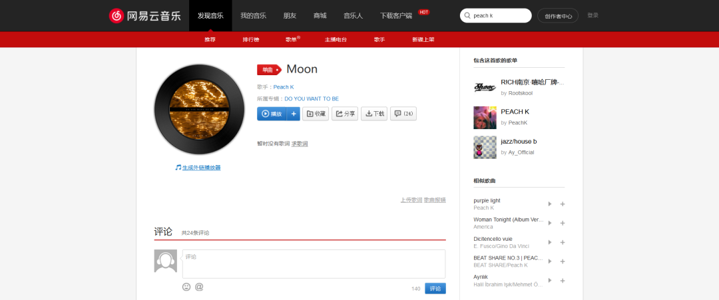
Task: Click the 收藏 favorite button
Action: pyautogui.click(x=316, y=114)
